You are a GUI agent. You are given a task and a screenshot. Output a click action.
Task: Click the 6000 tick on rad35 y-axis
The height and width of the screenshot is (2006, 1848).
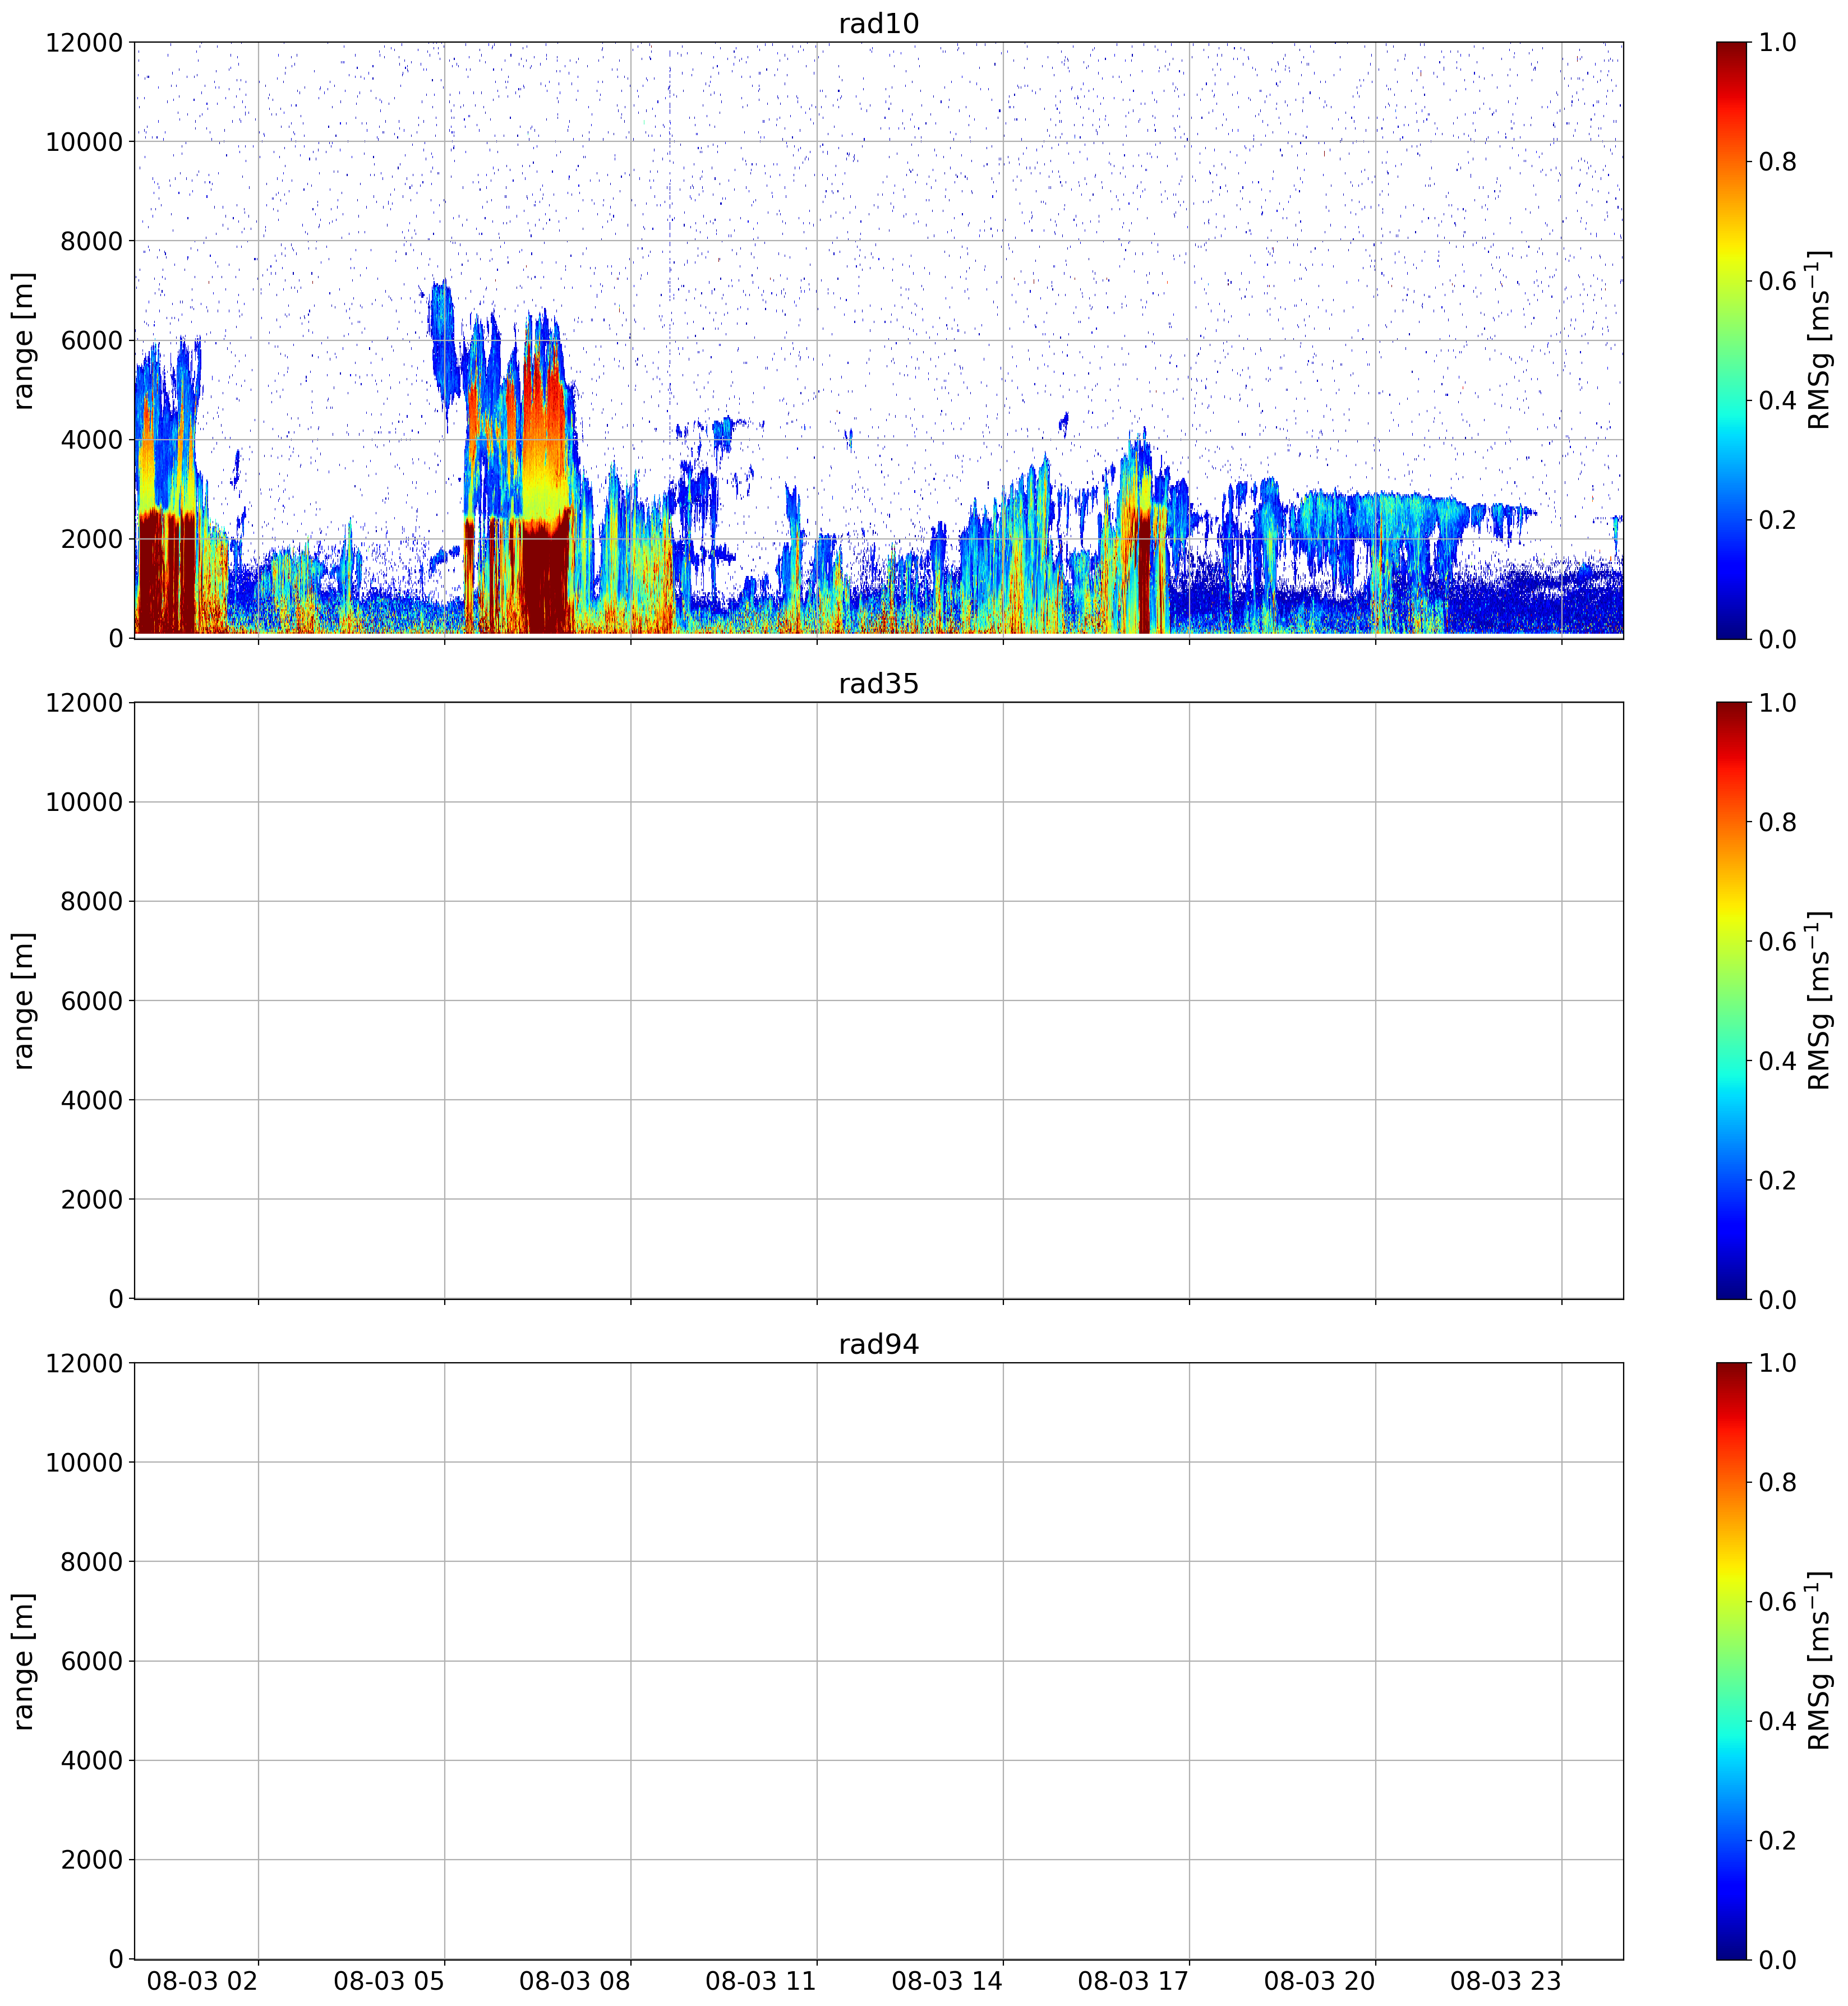[x=92, y=1000]
